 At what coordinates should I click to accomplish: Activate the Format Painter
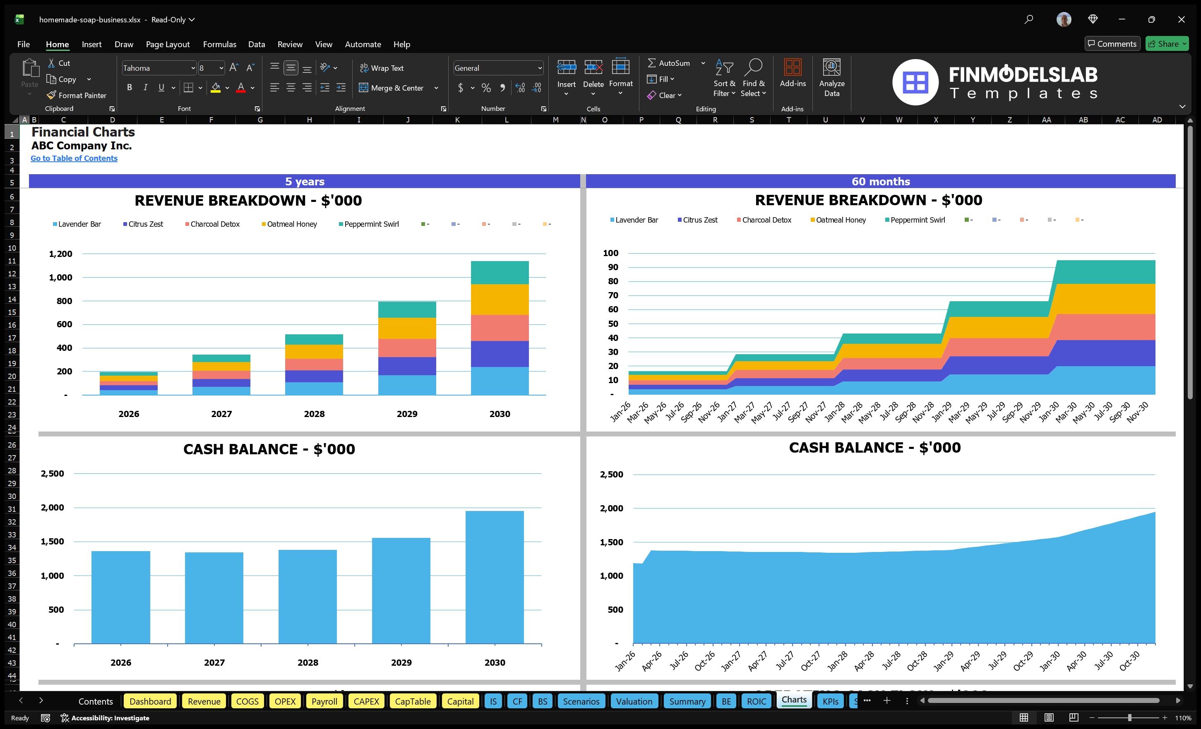pyautogui.click(x=77, y=95)
